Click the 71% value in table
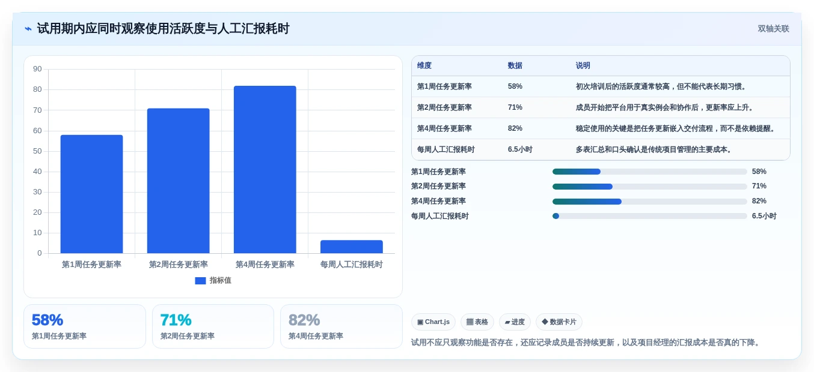This screenshot has height=372, width=814. point(515,107)
